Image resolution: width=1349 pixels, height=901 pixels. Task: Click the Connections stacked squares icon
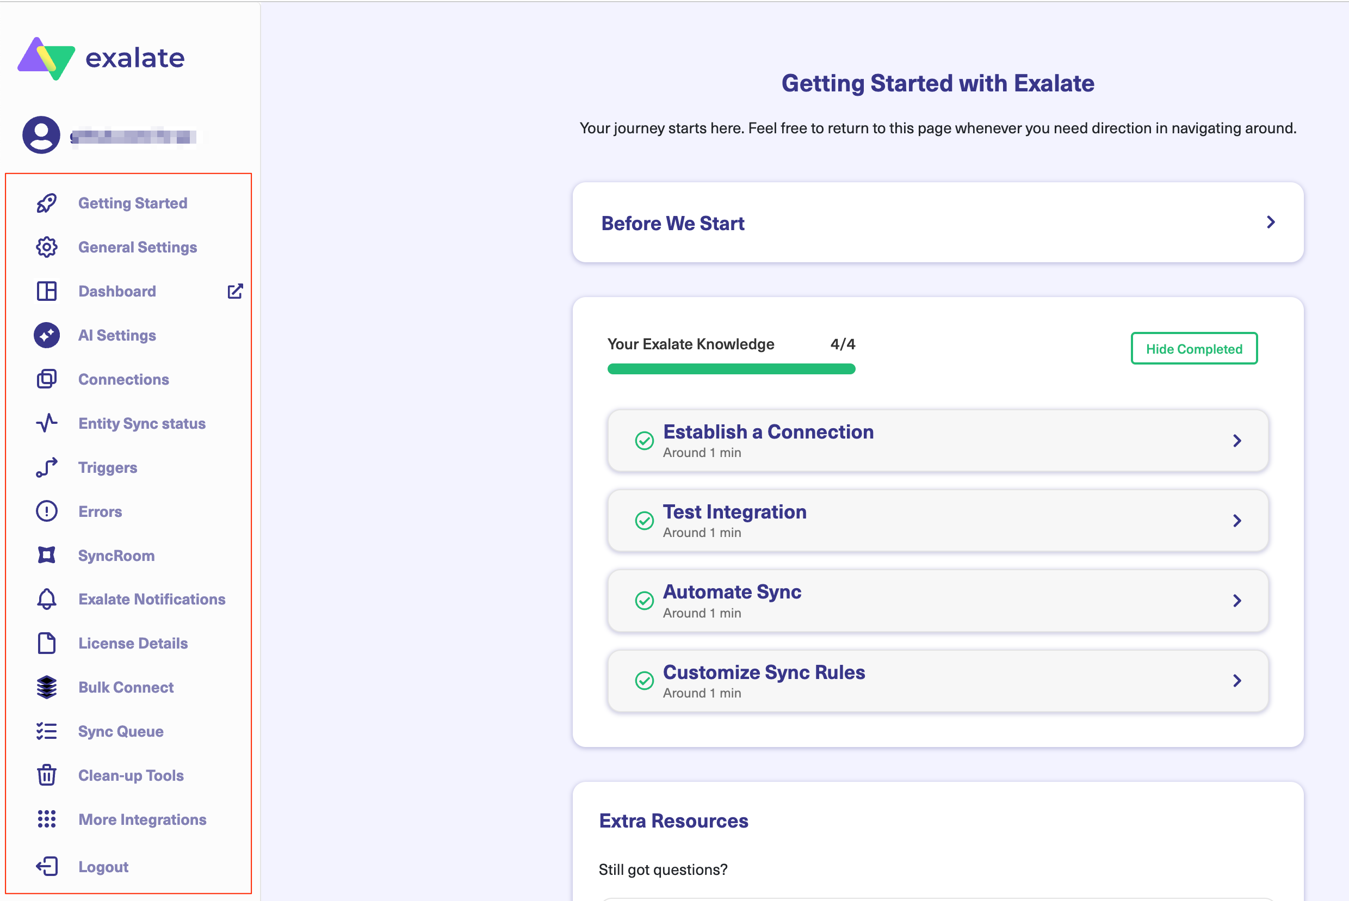click(47, 379)
